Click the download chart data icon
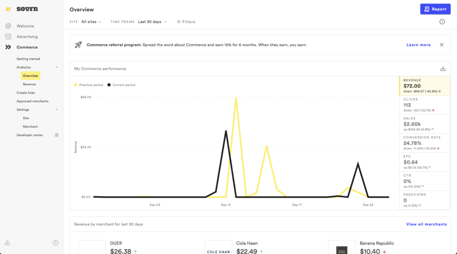This screenshot has height=254, width=457. coord(443,69)
